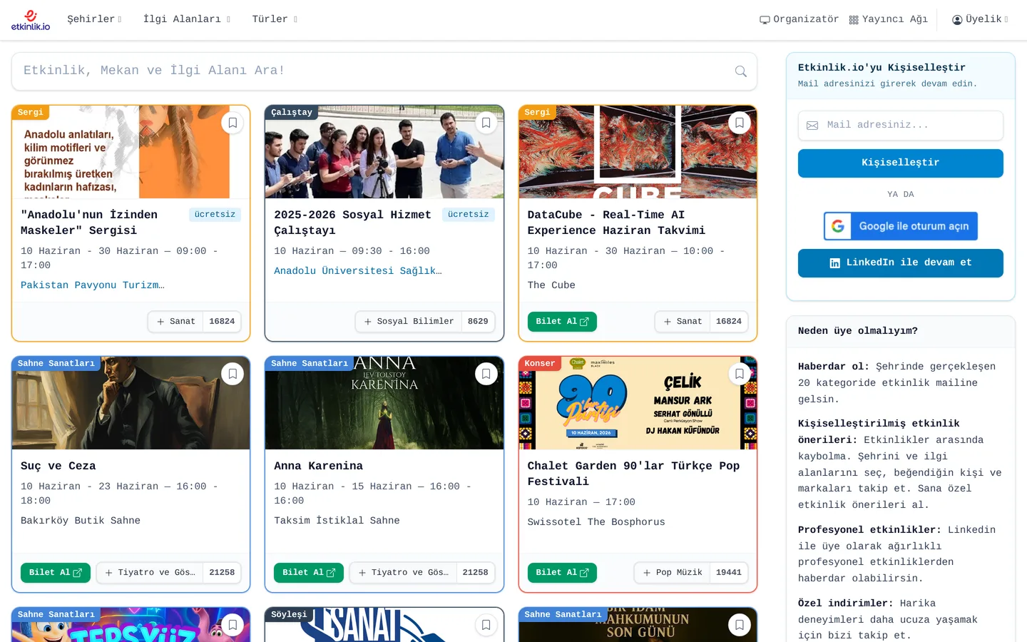Bookmark the Anna Karenina event
1027x642 pixels.
click(x=486, y=374)
